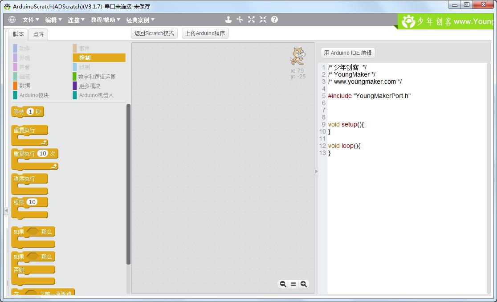
Task: Open the 经典案例 menu
Action: click(140, 20)
